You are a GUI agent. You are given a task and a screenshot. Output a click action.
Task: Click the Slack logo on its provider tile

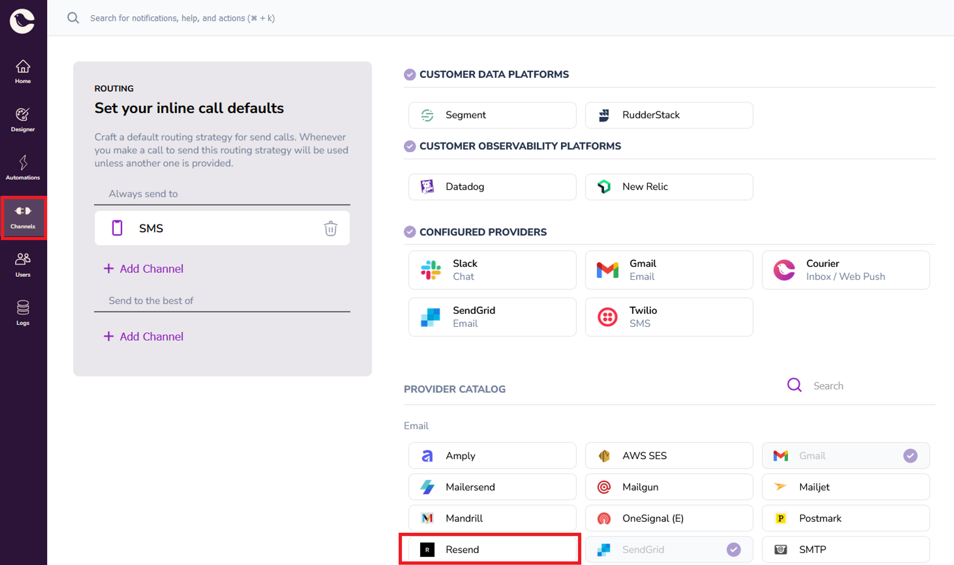coord(430,269)
